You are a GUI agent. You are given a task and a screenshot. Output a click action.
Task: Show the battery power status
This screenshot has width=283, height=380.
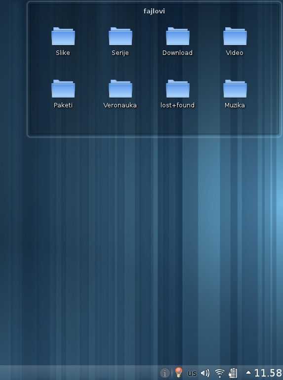[233, 373]
